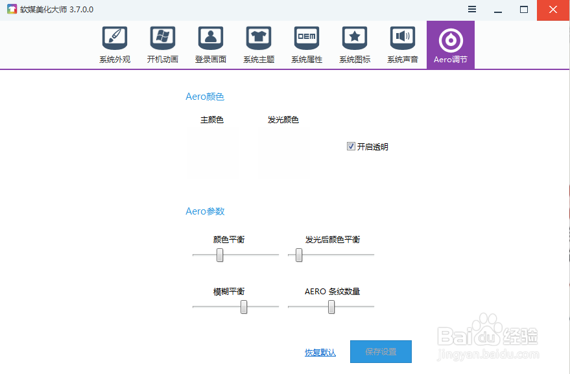Image resolution: width=570 pixels, height=374 pixels.
Task: Adjust the 模糊平衡 slider
Action: coord(243,307)
